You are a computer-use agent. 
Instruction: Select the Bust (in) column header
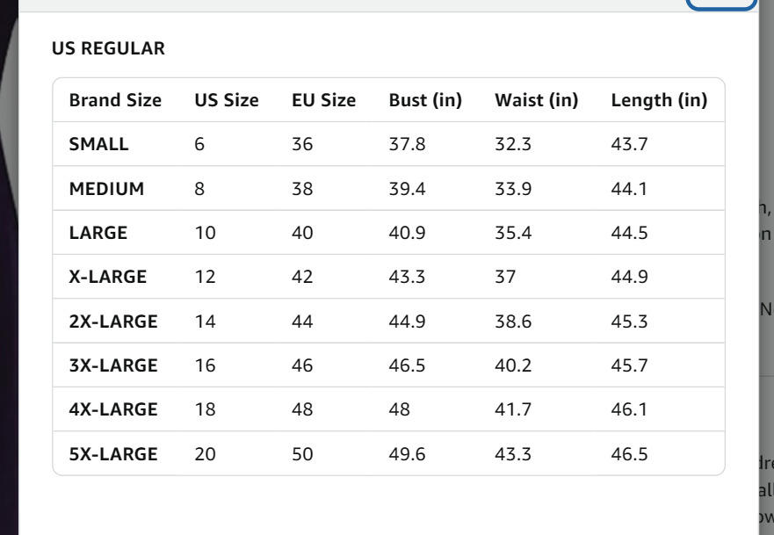click(x=425, y=100)
